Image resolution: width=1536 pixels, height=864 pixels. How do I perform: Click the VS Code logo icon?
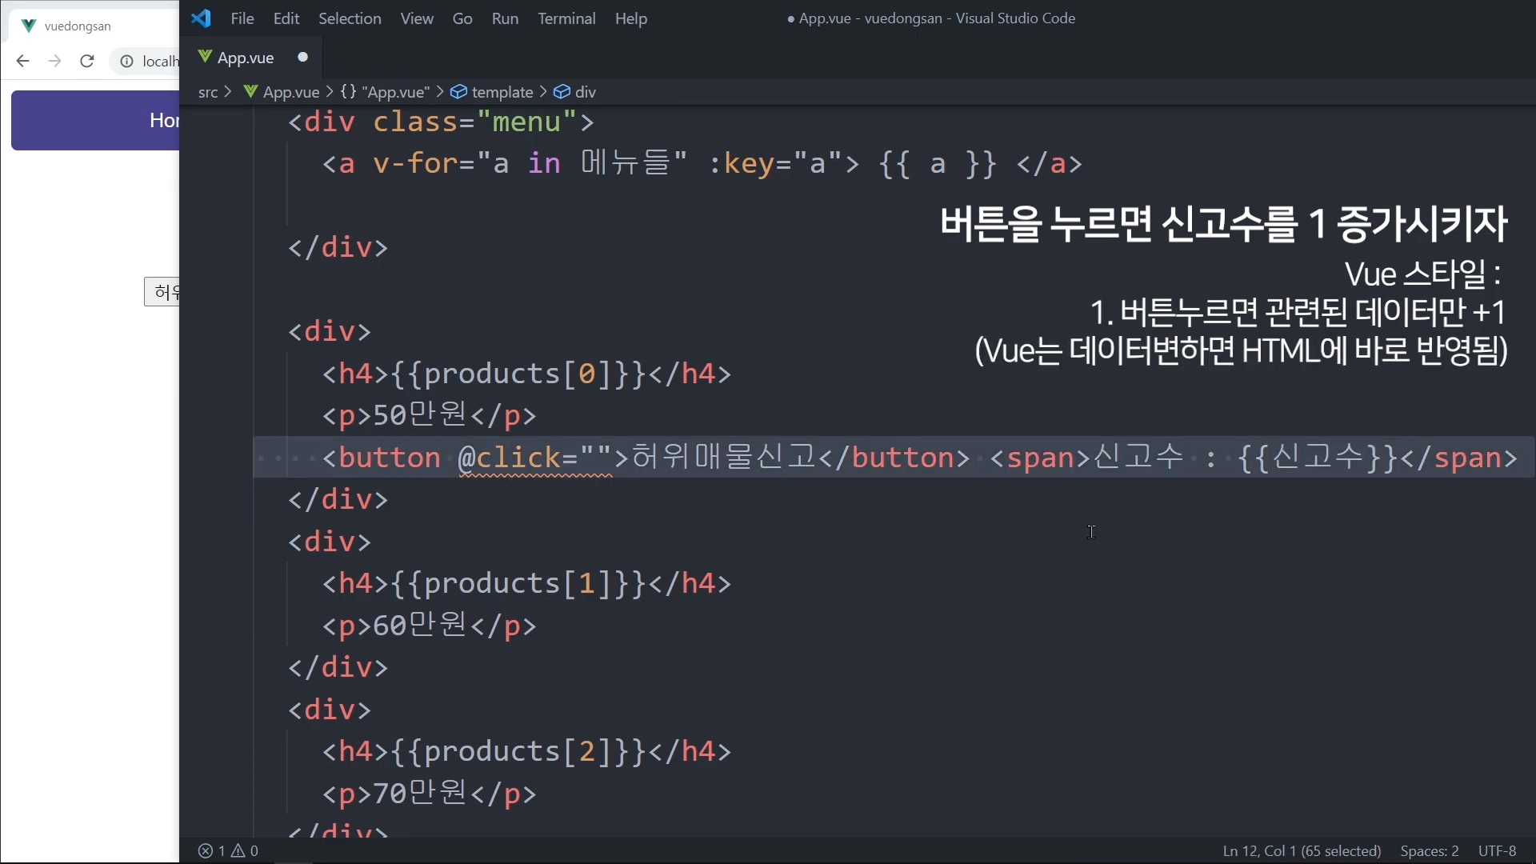tap(201, 18)
